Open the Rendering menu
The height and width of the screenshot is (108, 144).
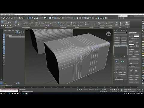pos(46,16)
